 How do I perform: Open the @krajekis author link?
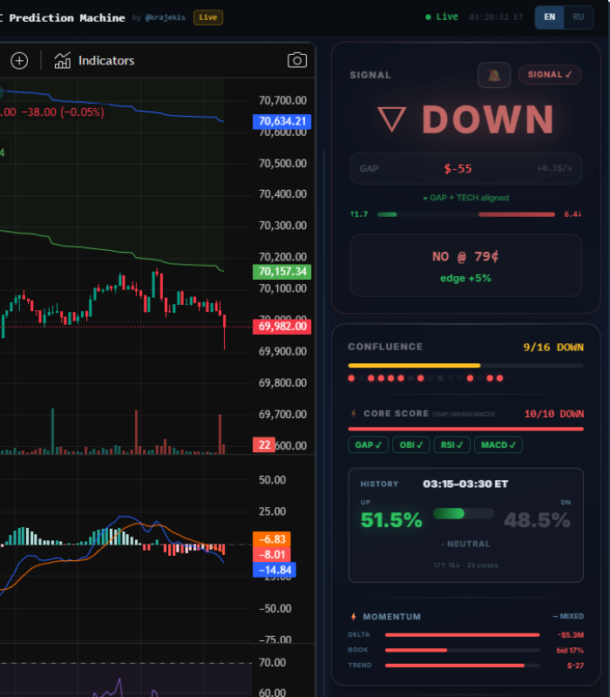point(165,17)
